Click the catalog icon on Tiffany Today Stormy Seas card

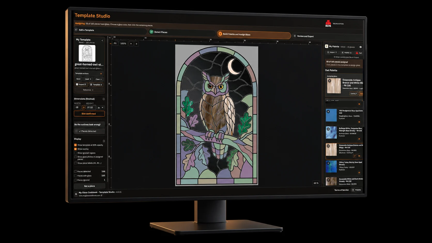tap(359, 173)
